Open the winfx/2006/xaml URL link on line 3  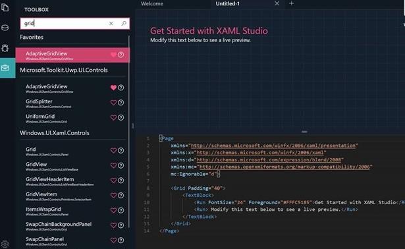(260, 153)
